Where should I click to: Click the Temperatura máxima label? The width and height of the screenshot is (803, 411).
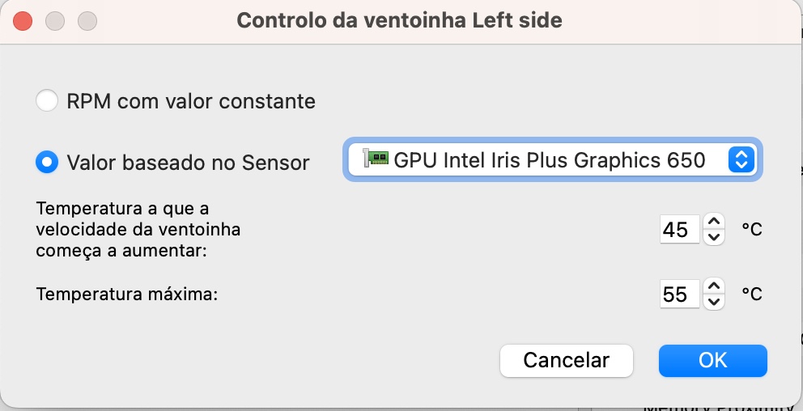click(x=127, y=294)
